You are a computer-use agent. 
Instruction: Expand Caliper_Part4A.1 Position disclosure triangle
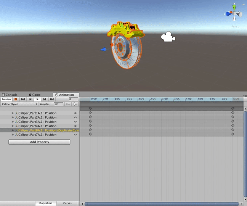pos(13,126)
